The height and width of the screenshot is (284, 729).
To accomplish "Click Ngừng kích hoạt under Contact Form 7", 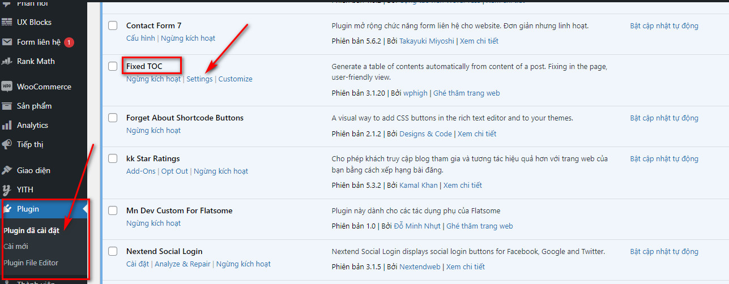I will [188, 38].
